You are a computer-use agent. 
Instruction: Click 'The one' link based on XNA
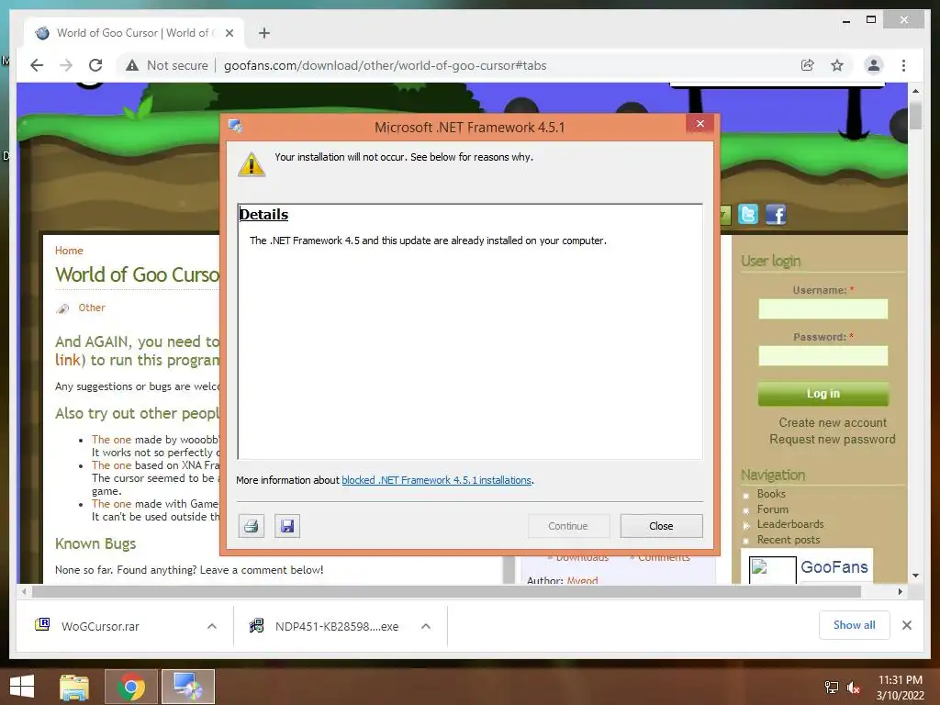pos(111,465)
